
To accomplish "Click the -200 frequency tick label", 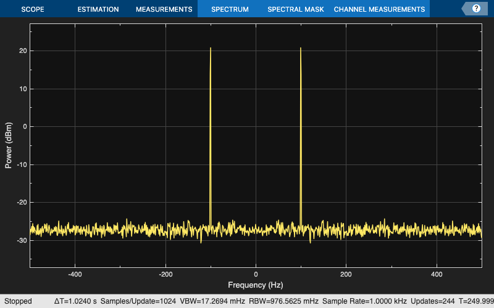I will [165, 274].
